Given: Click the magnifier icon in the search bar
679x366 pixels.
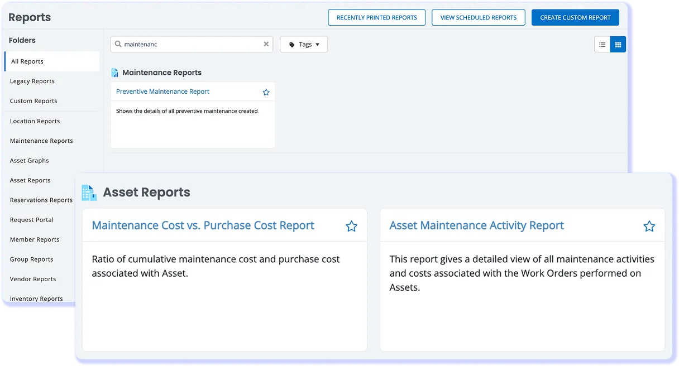Looking at the screenshot, I should [119, 44].
